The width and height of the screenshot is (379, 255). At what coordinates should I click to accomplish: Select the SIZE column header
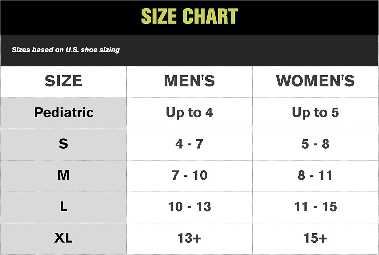pos(63,81)
